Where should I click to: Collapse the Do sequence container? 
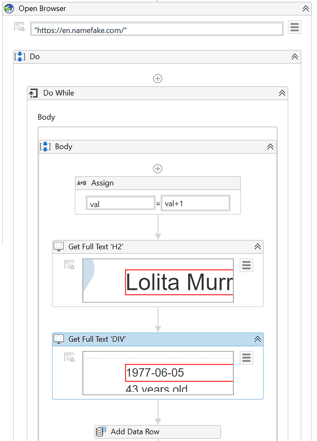point(295,56)
